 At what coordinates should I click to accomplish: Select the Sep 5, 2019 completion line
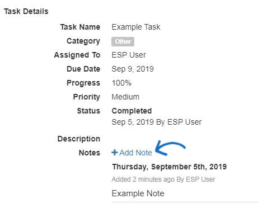(x=157, y=122)
